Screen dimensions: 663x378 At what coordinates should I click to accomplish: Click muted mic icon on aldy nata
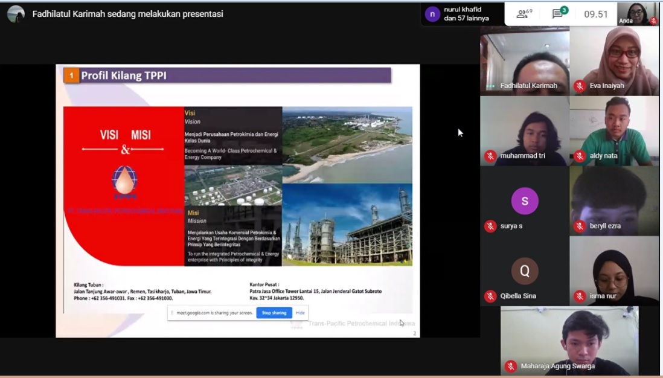[x=580, y=156]
